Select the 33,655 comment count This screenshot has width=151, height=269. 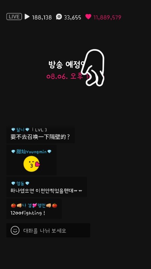point(72,17)
